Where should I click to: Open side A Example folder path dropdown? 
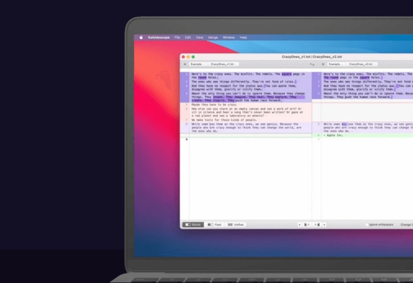pyautogui.click(x=197, y=64)
